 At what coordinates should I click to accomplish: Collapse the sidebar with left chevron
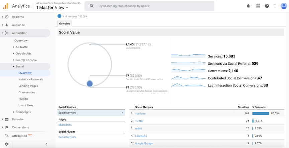pyautogui.click(x=46, y=144)
